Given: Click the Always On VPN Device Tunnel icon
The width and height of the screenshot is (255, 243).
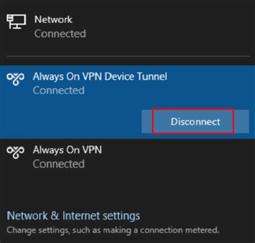Looking at the screenshot, I should pos(16,79).
